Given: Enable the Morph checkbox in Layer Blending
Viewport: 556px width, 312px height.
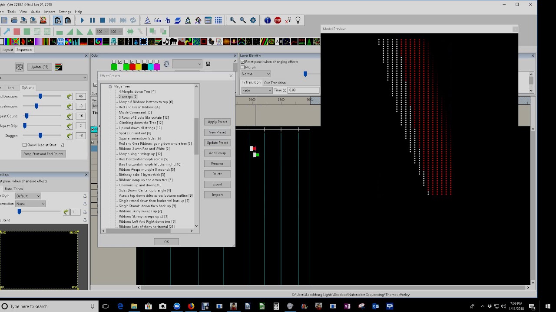Looking at the screenshot, I should (243, 67).
